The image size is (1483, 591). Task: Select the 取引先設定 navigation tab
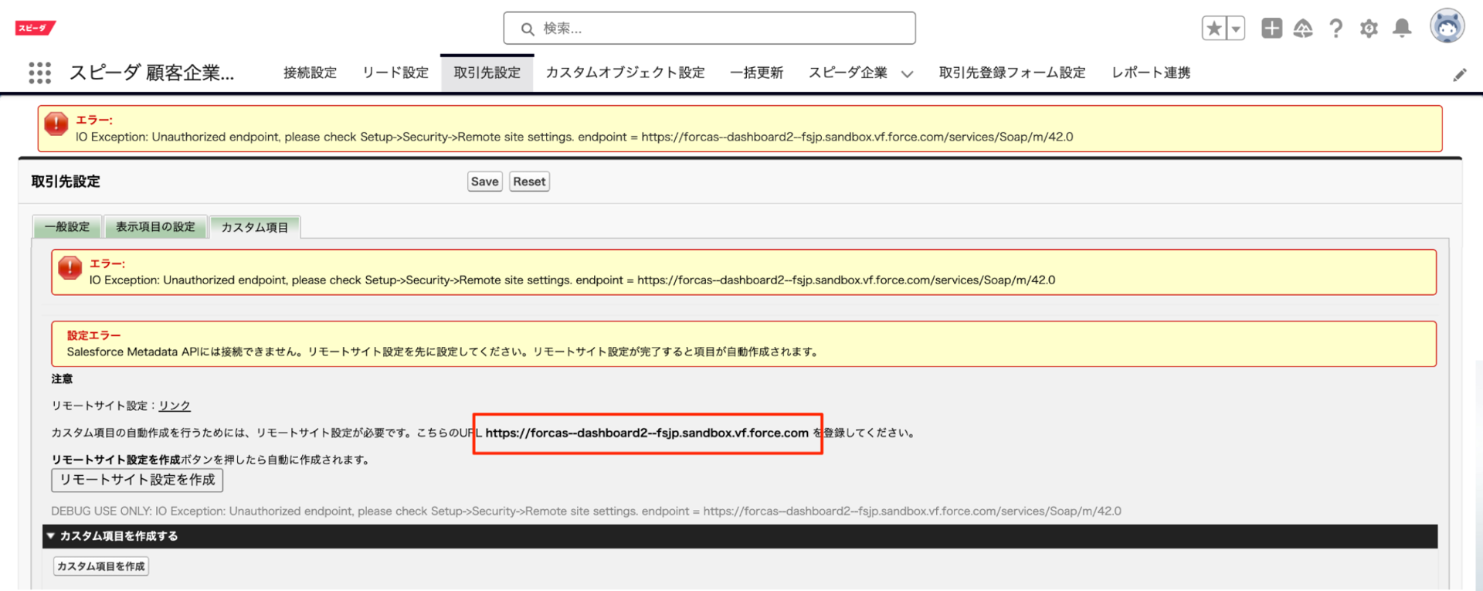pyautogui.click(x=487, y=73)
